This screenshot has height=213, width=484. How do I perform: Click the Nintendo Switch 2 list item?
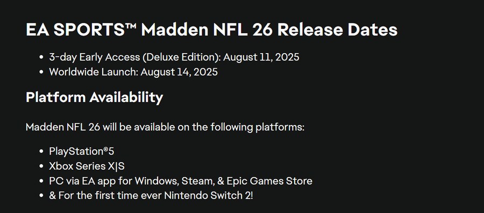(x=151, y=196)
